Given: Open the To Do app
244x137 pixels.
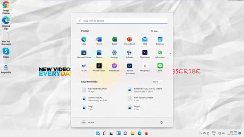Looking at the screenshot, I should pos(84,67).
